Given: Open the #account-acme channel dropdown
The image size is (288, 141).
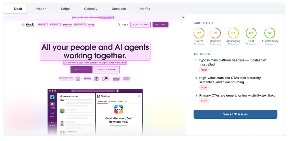Looking at the screenshot, I should coord(70,96).
